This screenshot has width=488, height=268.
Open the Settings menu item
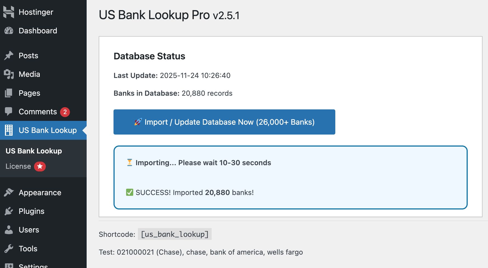coord(33,266)
